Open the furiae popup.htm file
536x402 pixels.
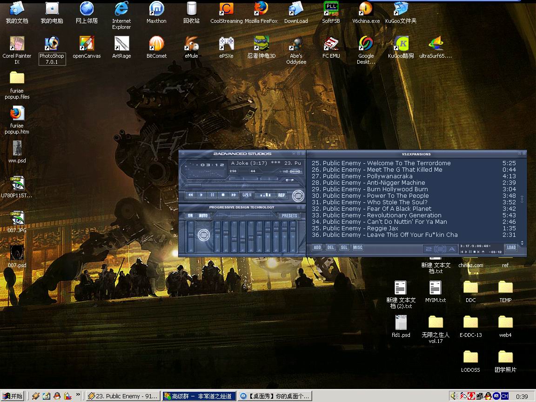point(17,120)
